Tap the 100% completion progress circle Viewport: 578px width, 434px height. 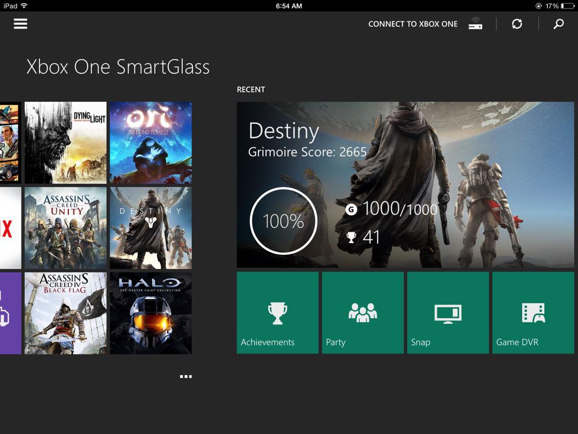283,221
